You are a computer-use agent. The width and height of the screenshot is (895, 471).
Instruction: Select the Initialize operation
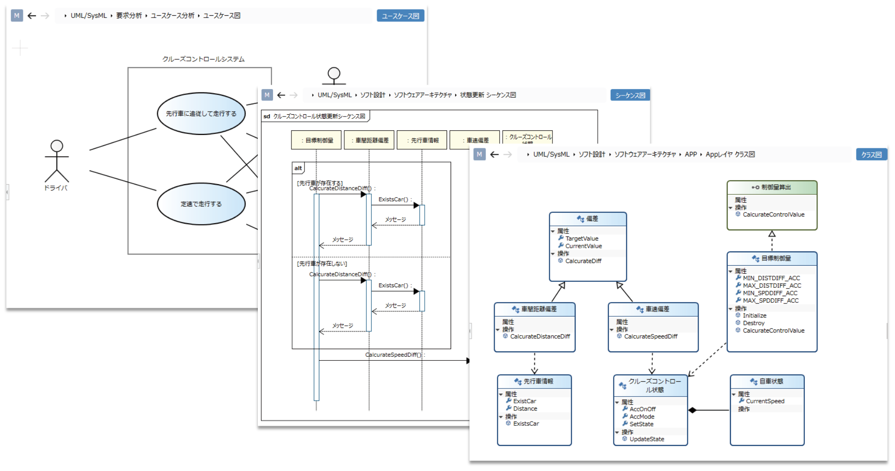pos(754,315)
